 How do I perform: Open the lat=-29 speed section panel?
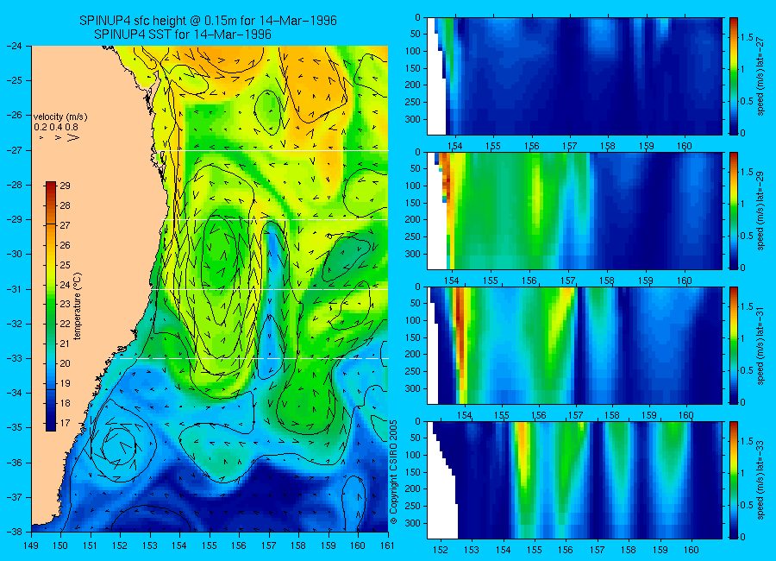[x=574, y=211]
